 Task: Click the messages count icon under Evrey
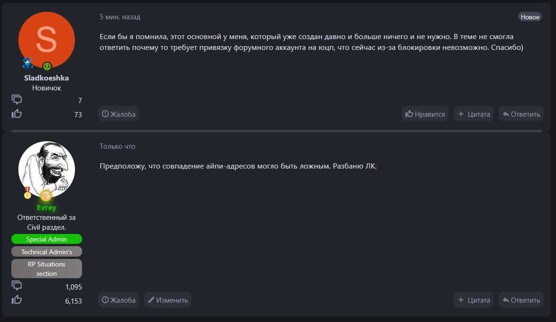(x=17, y=286)
